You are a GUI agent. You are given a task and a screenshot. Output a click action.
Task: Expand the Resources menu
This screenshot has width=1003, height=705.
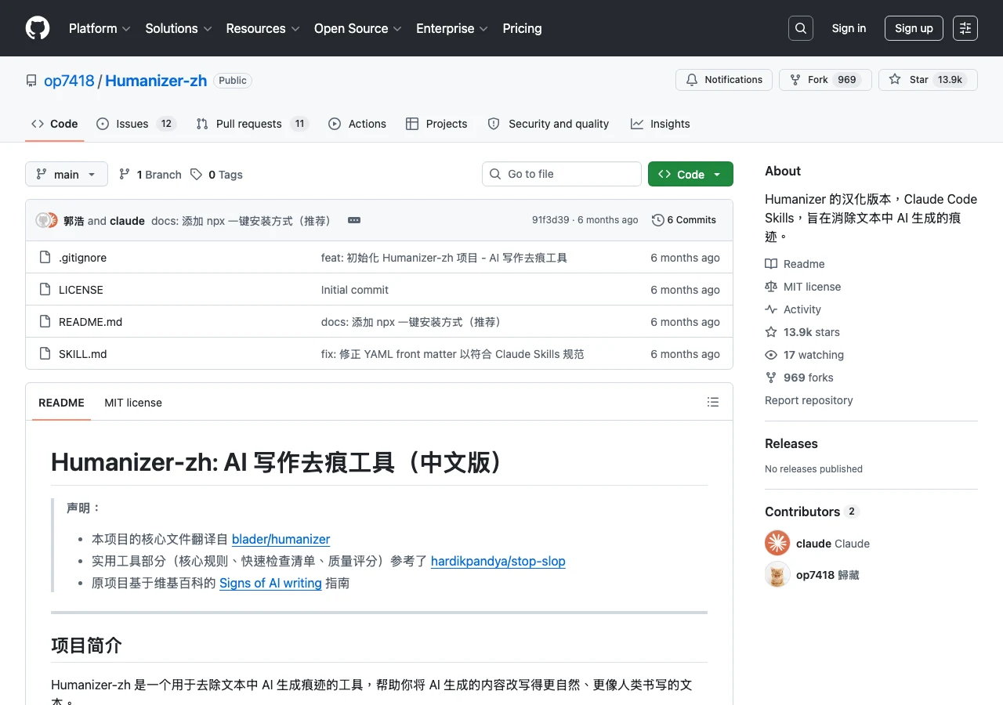point(263,28)
